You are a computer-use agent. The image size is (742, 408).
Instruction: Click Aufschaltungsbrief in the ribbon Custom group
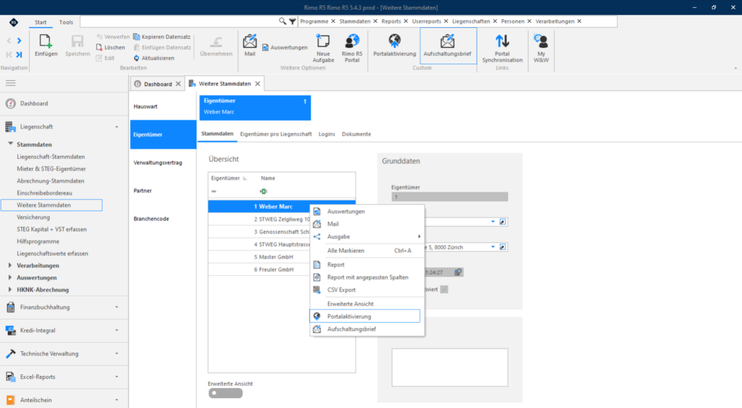pyautogui.click(x=448, y=45)
